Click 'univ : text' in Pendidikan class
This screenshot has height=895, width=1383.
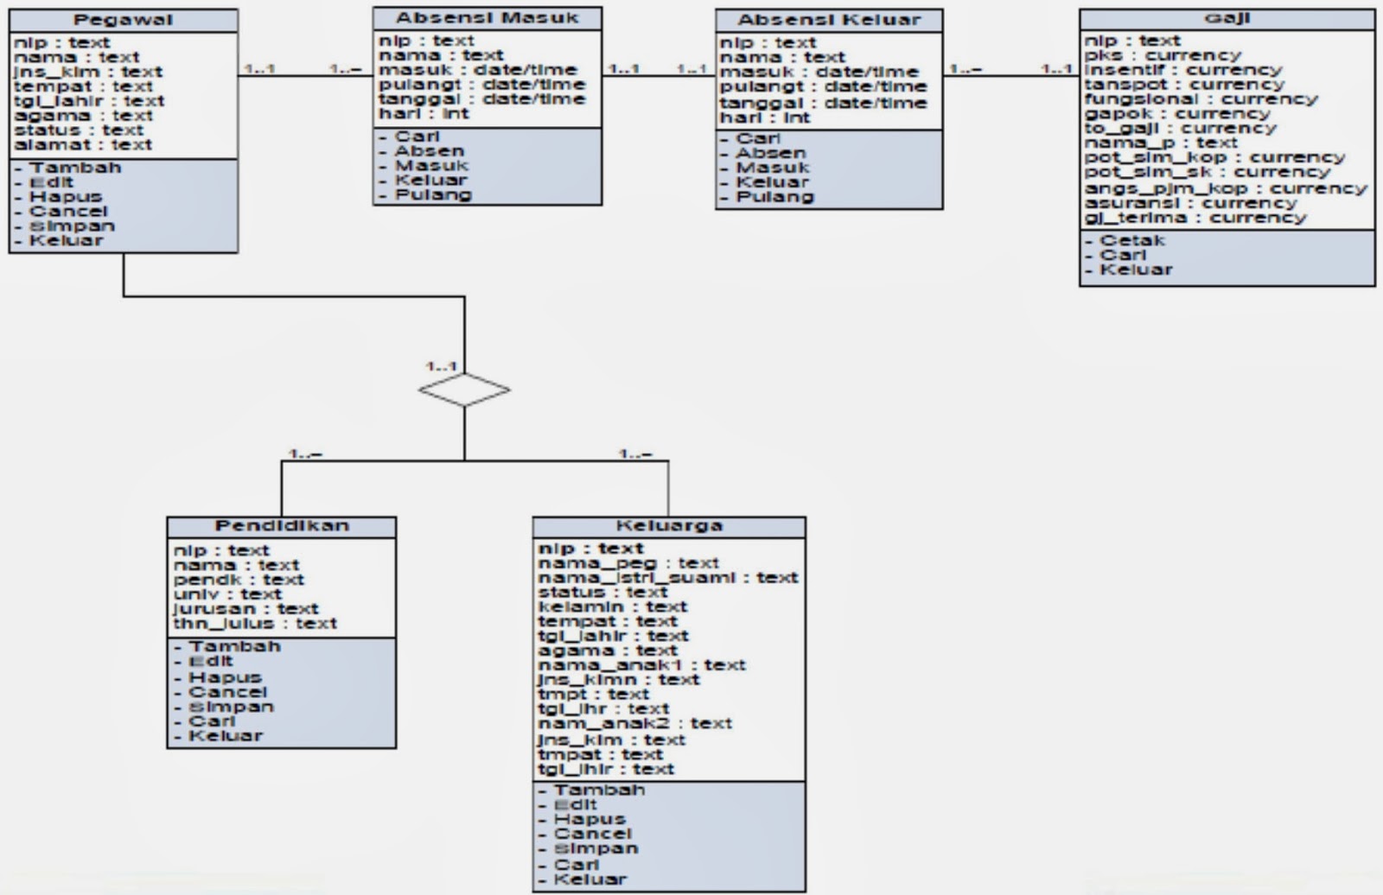[x=226, y=594]
